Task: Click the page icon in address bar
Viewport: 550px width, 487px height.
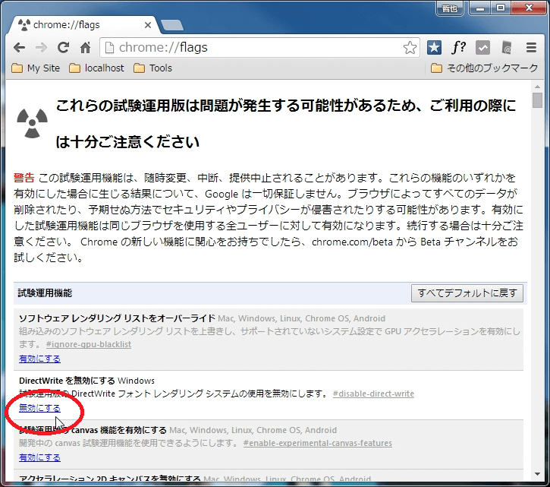Action: click(x=110, y=47)
